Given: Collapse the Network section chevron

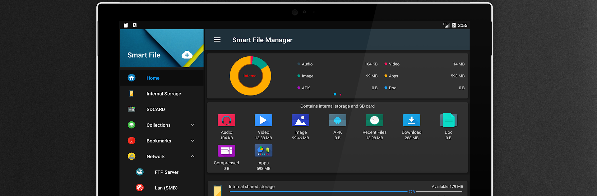Looking at the screenshot, I should [192, 156].
